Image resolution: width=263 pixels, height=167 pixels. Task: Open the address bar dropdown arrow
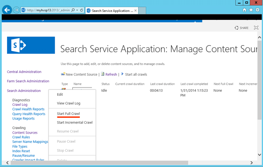(77, 10)
